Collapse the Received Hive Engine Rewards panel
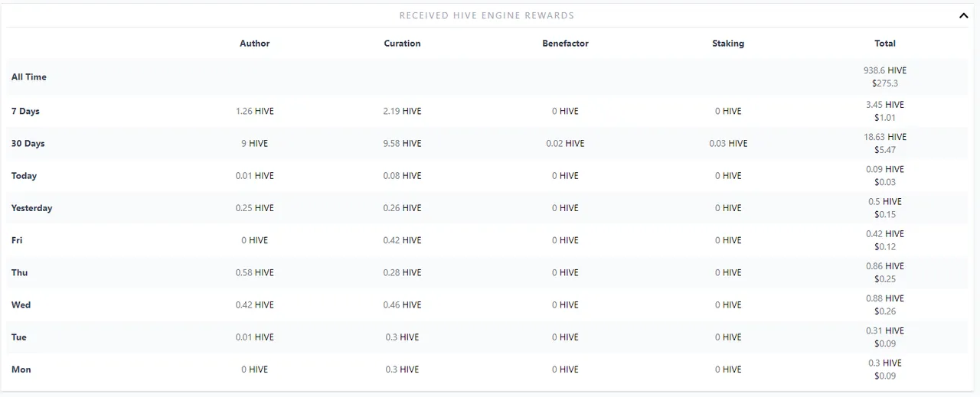Screen dimensions: 980x397 click(963, 15)
